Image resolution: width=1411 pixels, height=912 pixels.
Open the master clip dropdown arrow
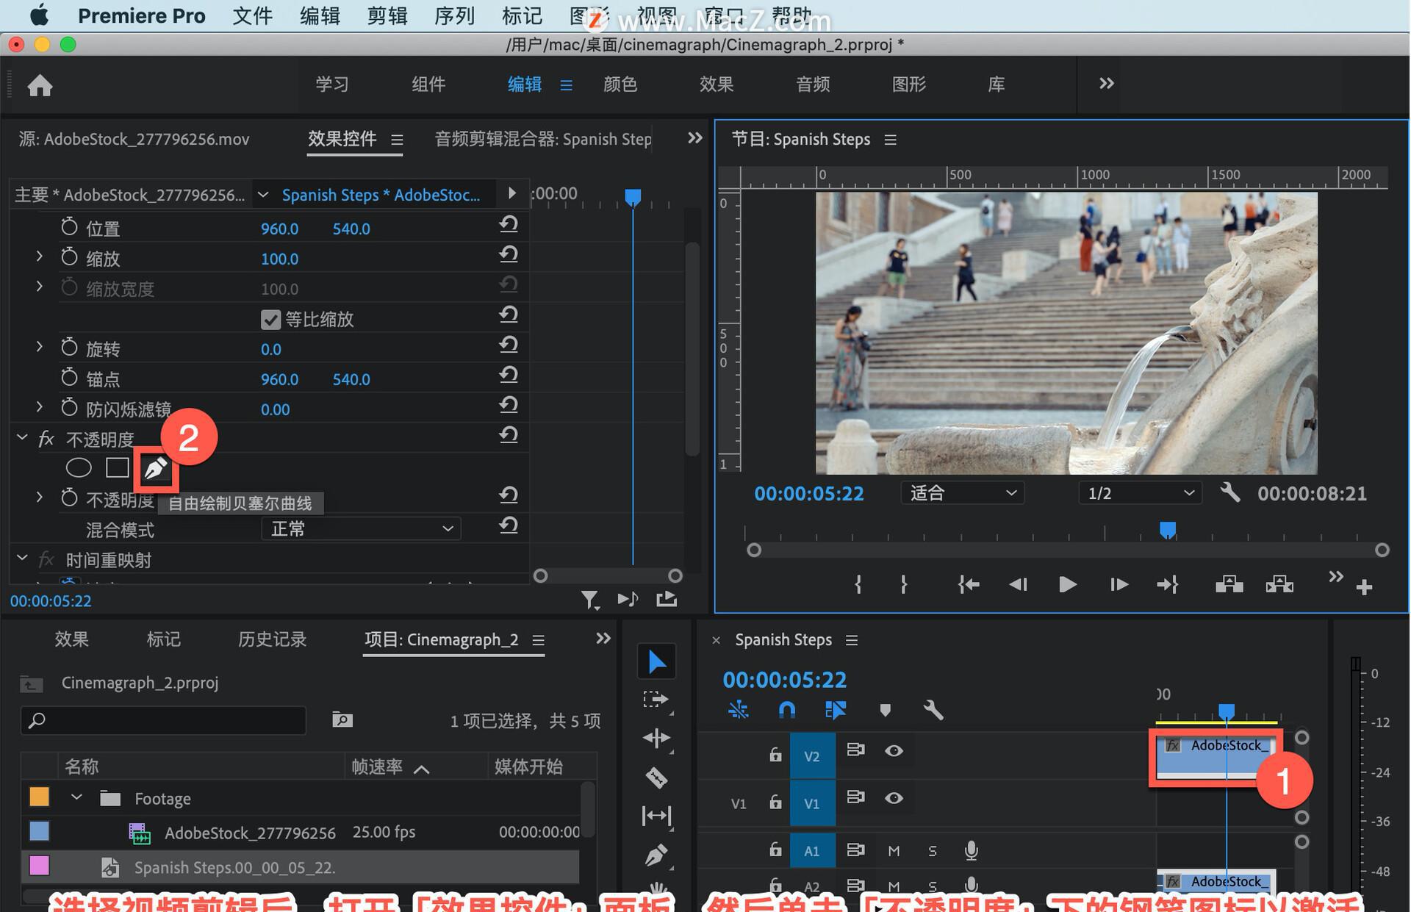[262, 195]
